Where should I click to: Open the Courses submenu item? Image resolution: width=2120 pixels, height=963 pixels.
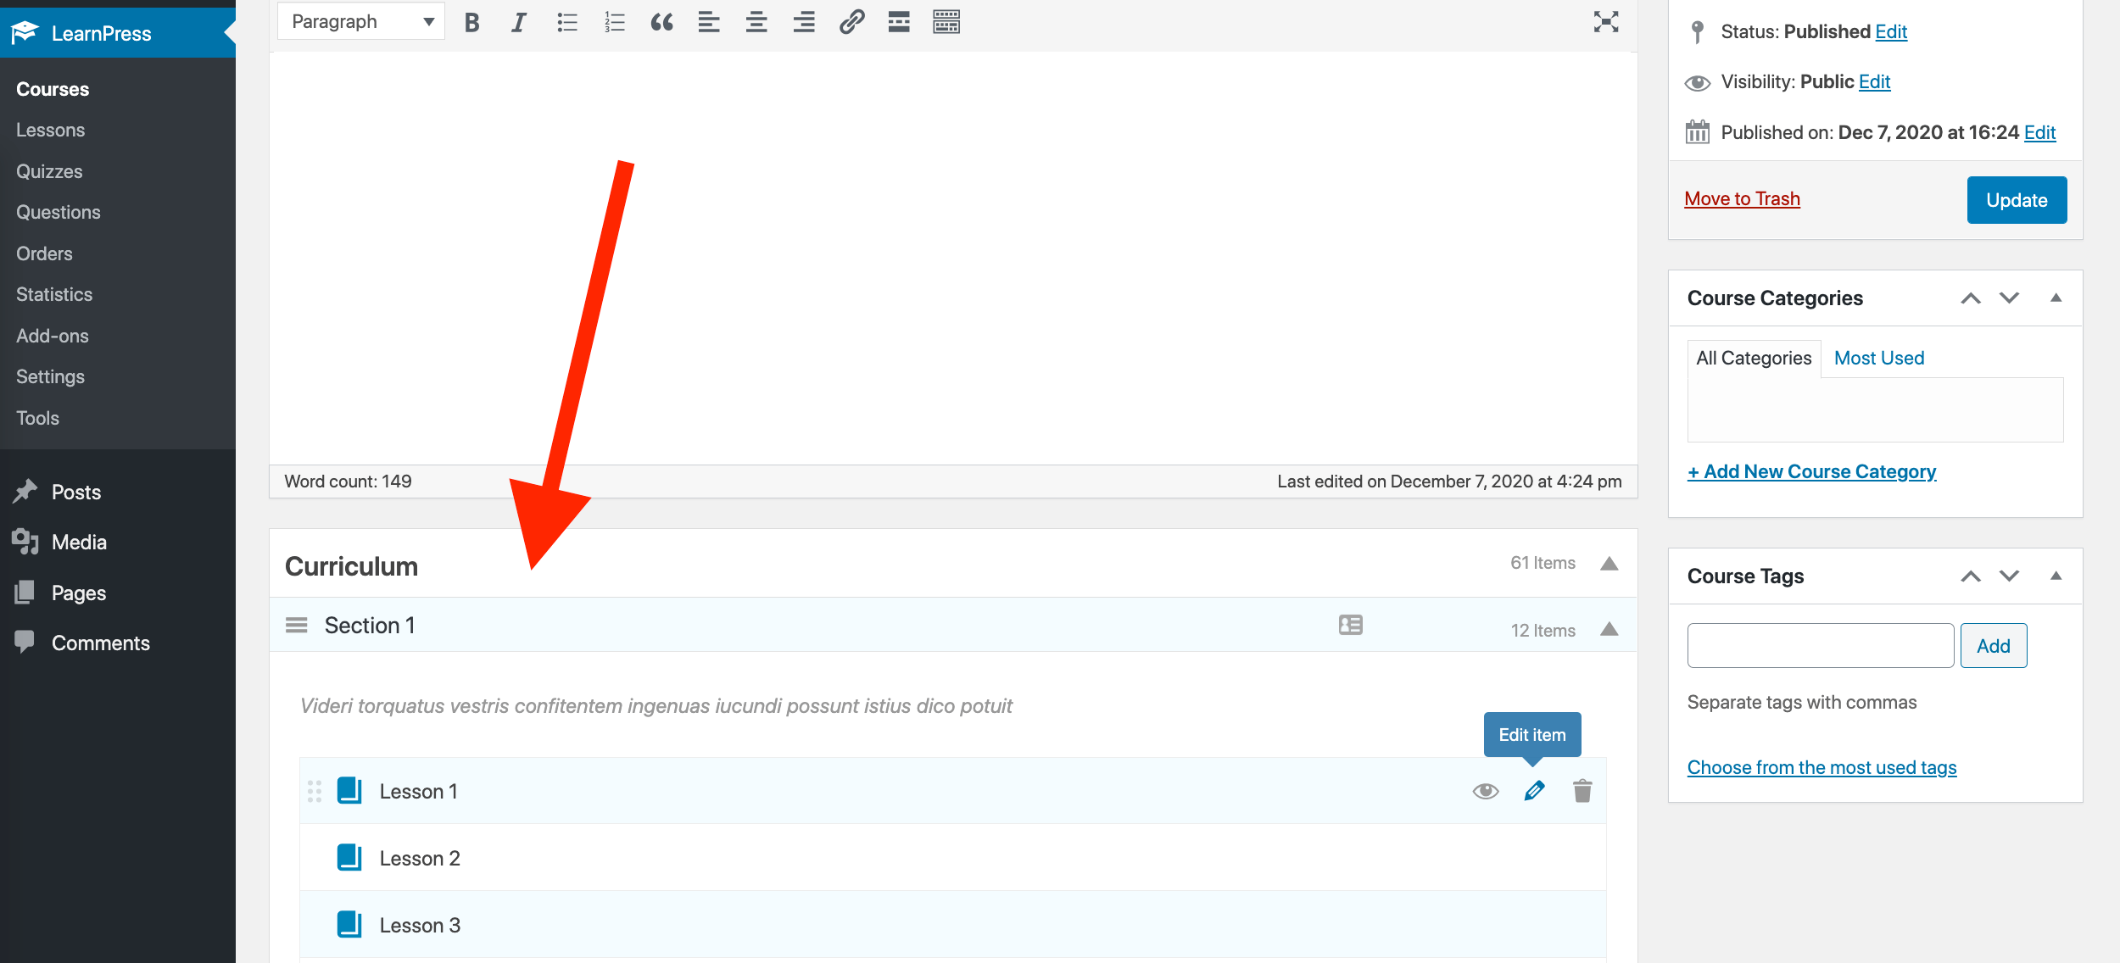click(x=53, y=89)
